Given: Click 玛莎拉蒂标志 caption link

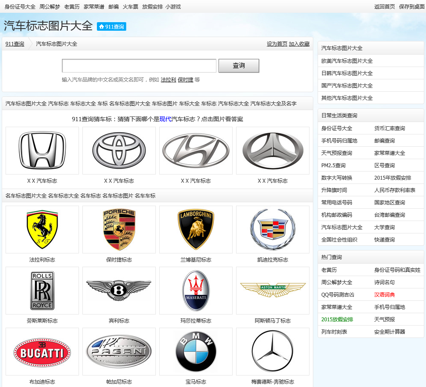Looking at the screenshot, I should (x=196, y=321).
